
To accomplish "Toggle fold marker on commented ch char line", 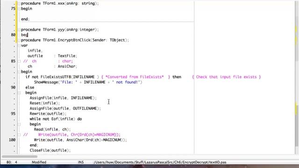I will [19, 61].
